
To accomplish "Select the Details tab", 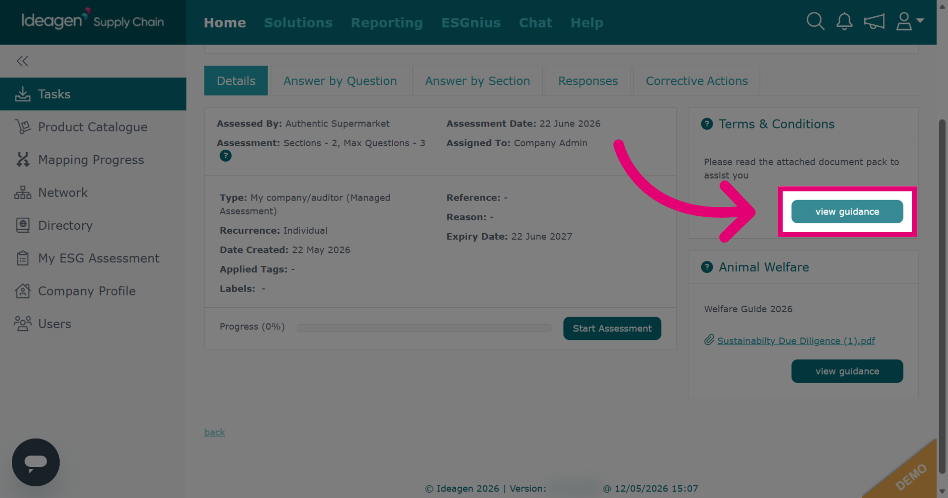I will pos(236,81).
